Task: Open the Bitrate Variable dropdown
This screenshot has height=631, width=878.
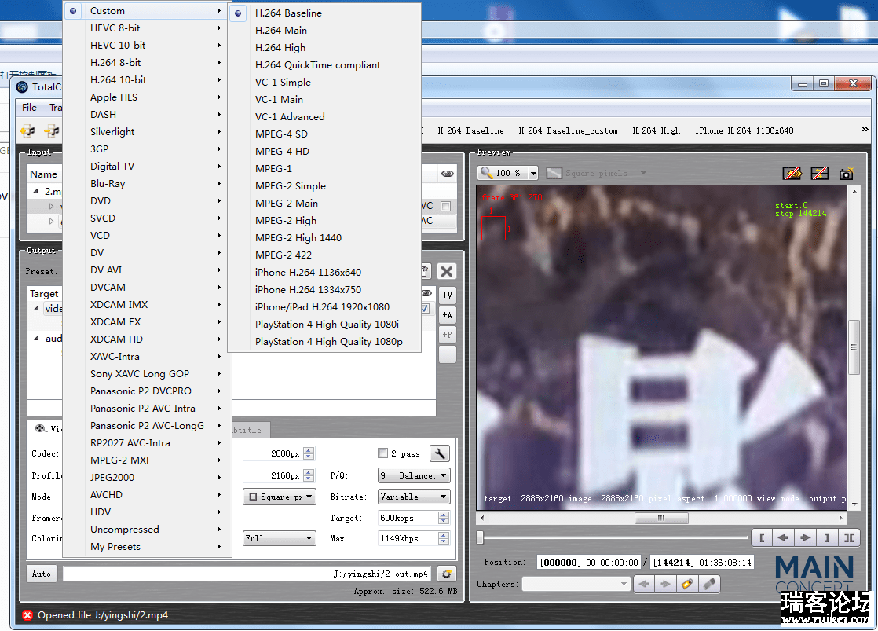Action: (x=414, y=497)
